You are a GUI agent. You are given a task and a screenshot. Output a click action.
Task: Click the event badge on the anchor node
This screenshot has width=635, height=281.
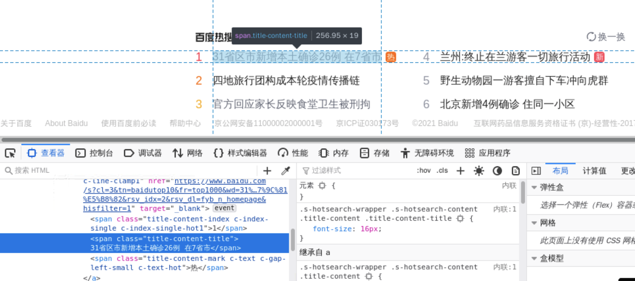coord(224,208)
